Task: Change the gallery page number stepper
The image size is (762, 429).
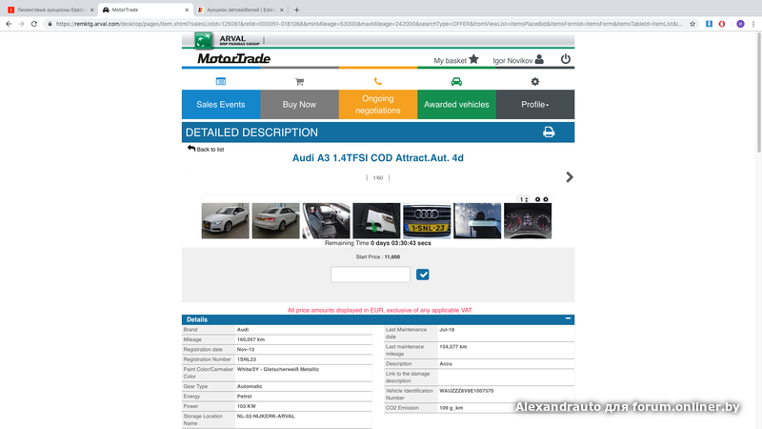Action: (523, 199)
